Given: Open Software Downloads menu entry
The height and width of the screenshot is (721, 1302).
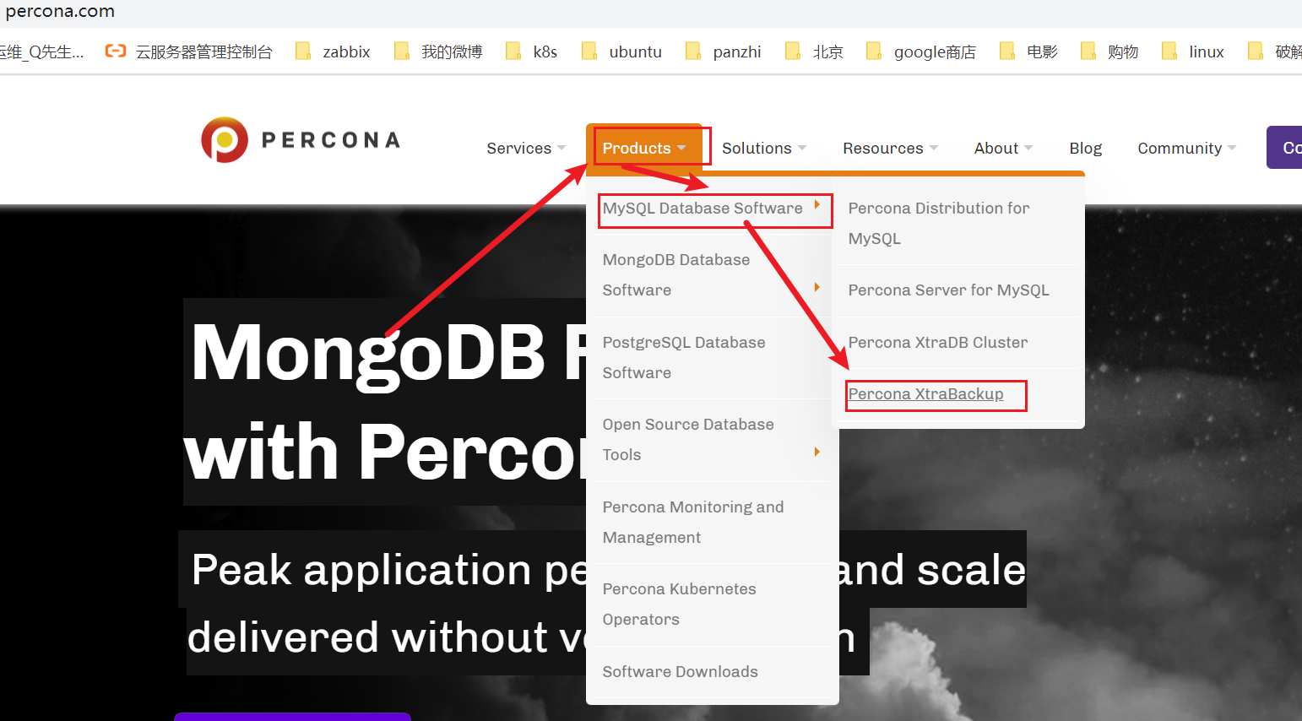Looking at the screenshot, I should coord(681,671).
